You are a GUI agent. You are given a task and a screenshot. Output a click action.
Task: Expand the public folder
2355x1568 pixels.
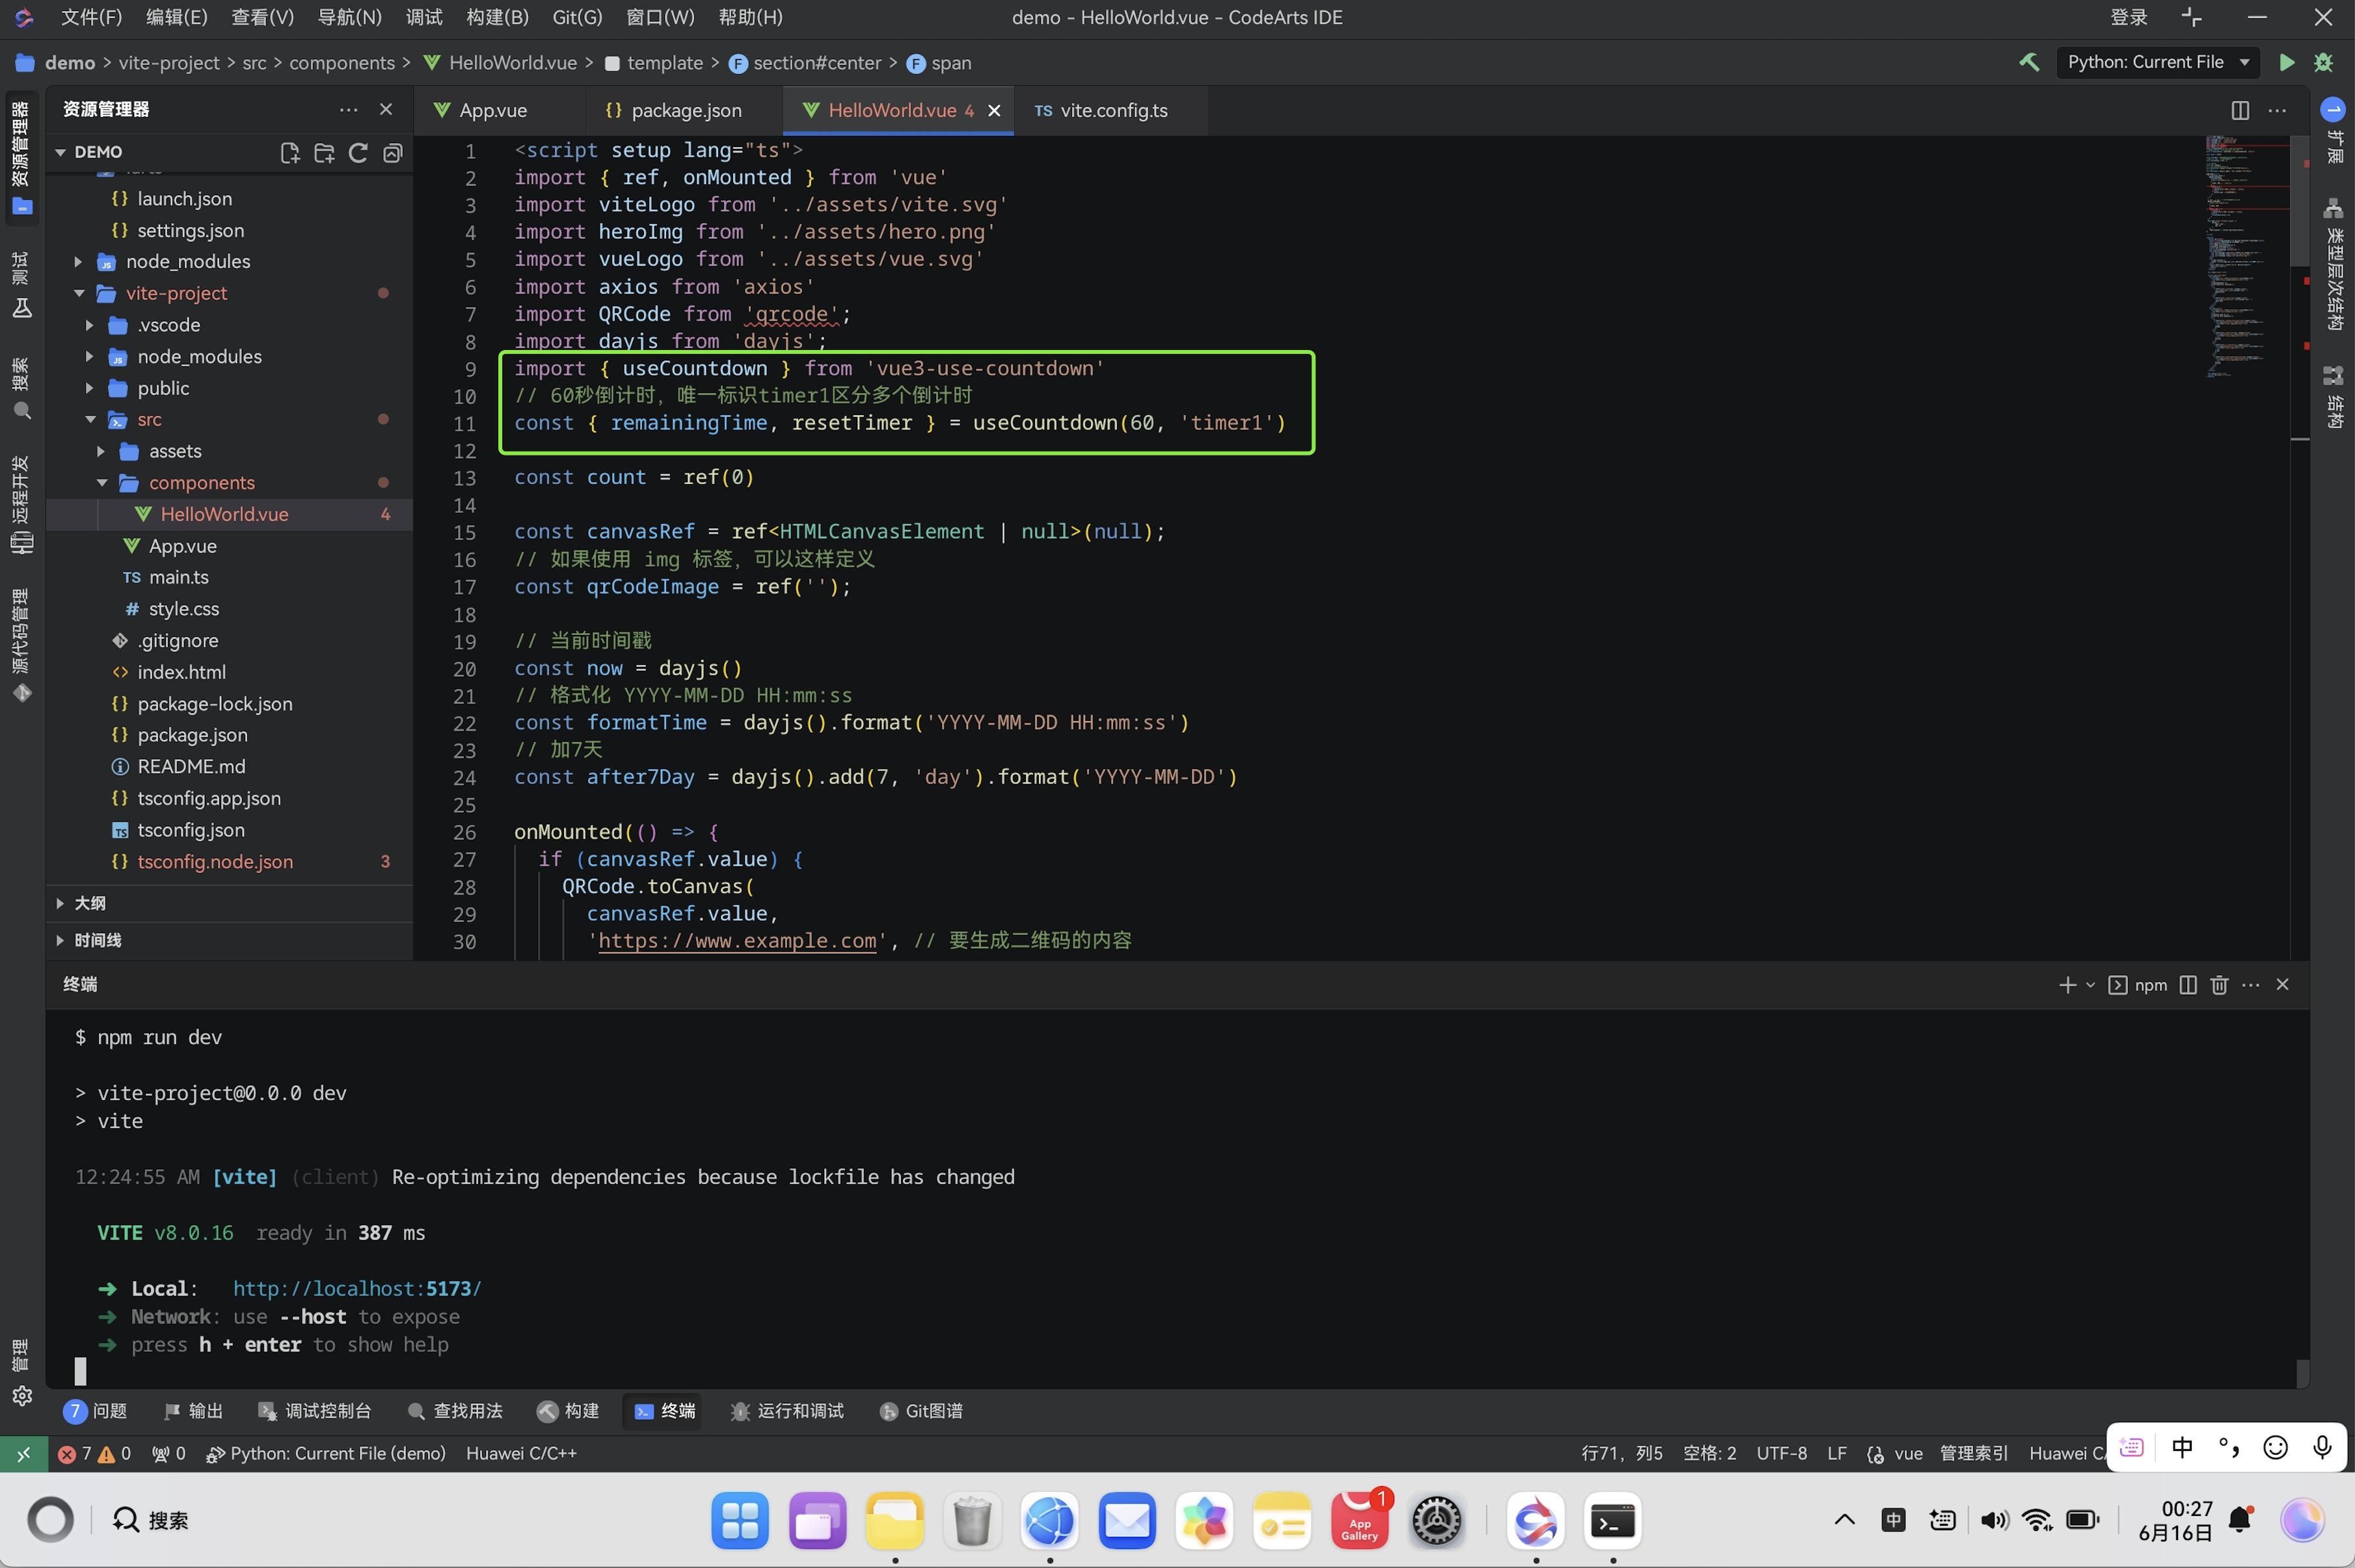click(90, 388)
